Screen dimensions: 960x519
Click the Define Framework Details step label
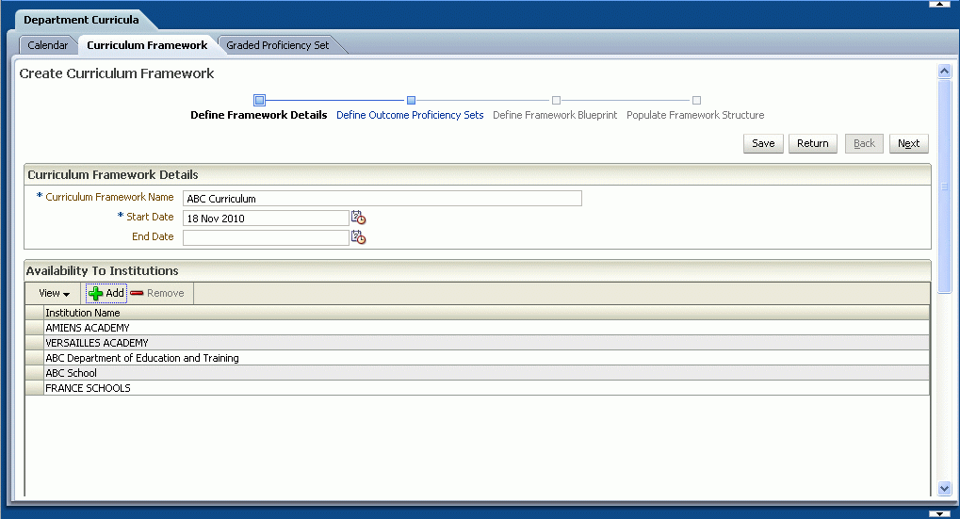258,115
